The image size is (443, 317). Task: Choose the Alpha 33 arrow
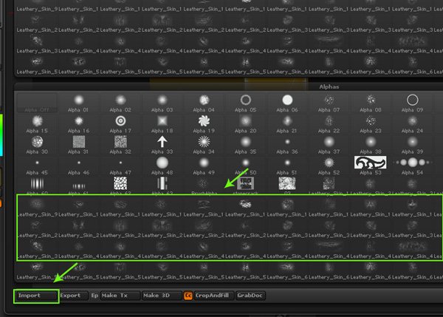[162, 146]
